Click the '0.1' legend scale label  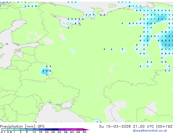pos(3,132)
